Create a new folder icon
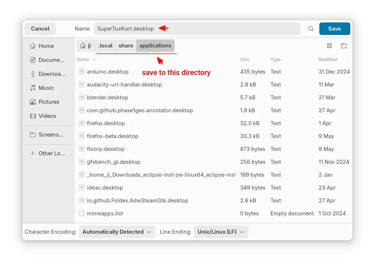The height and width of the screenshot is (265, 375). tap(344, 46)
